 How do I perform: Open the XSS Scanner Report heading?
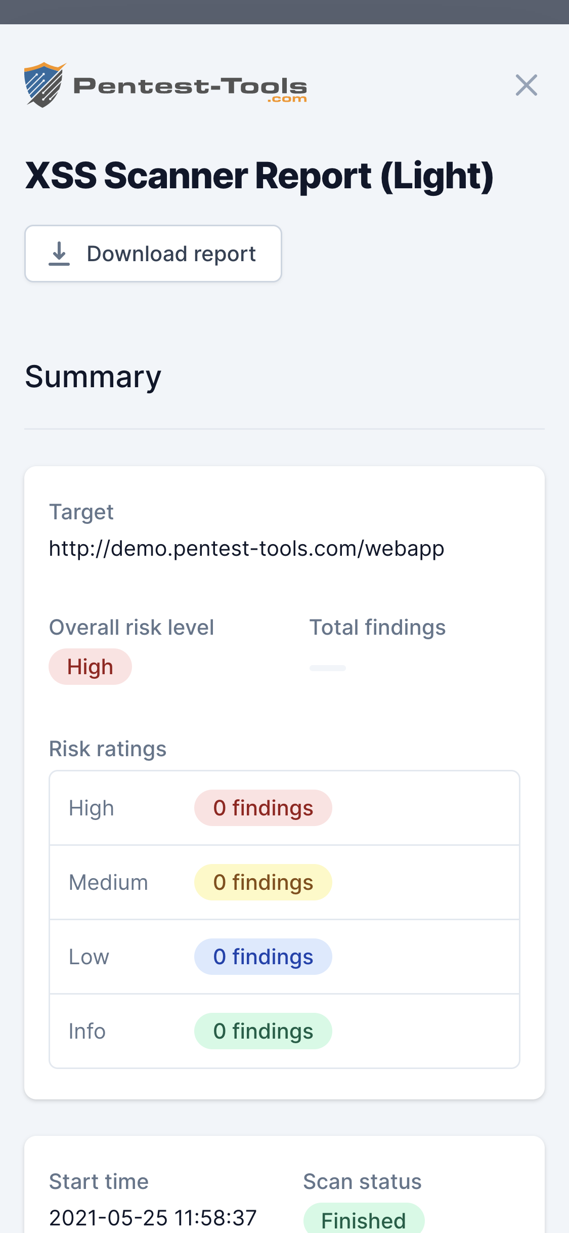click(x=259, y=176)
